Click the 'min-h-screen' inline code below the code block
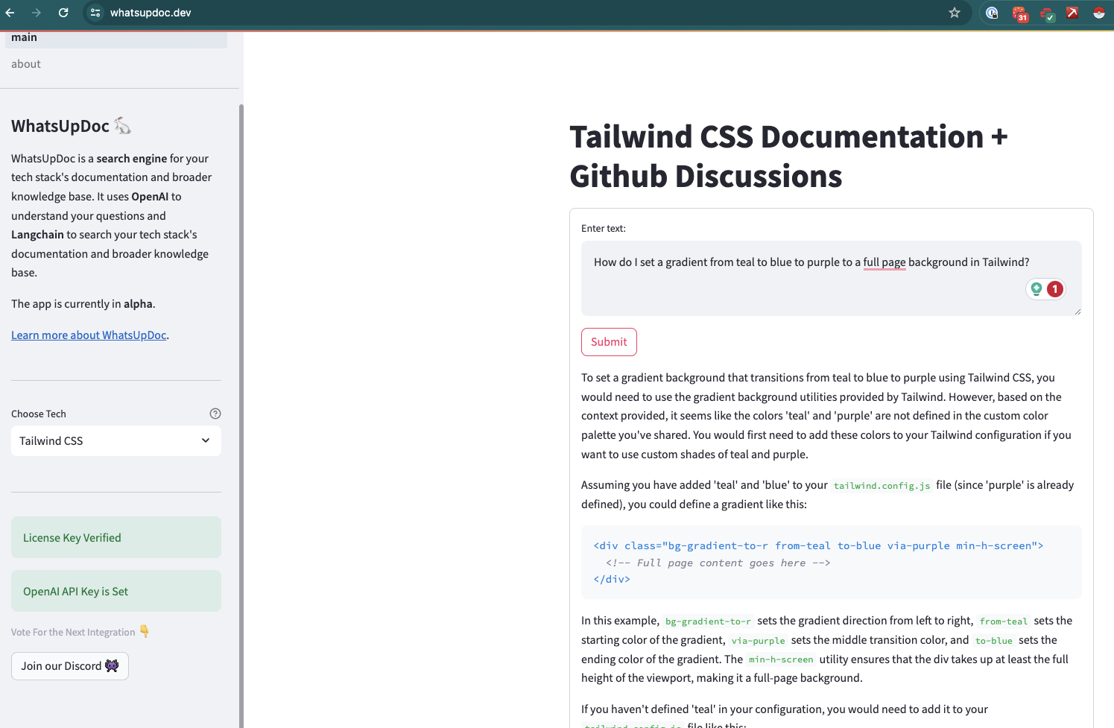The height and width of the screenshot is (728, 1114). pos(781,660)
